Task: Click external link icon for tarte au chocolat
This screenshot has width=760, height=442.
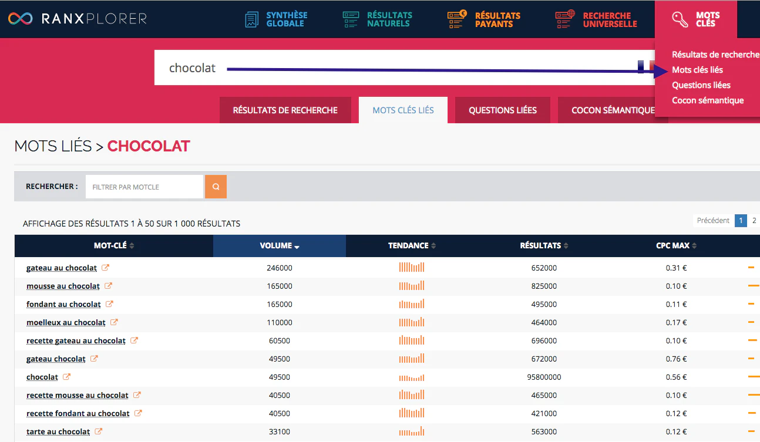Action: coord(99,431)
